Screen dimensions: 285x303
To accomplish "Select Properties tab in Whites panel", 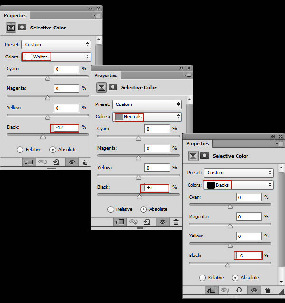I will click(x=15, y=16).
